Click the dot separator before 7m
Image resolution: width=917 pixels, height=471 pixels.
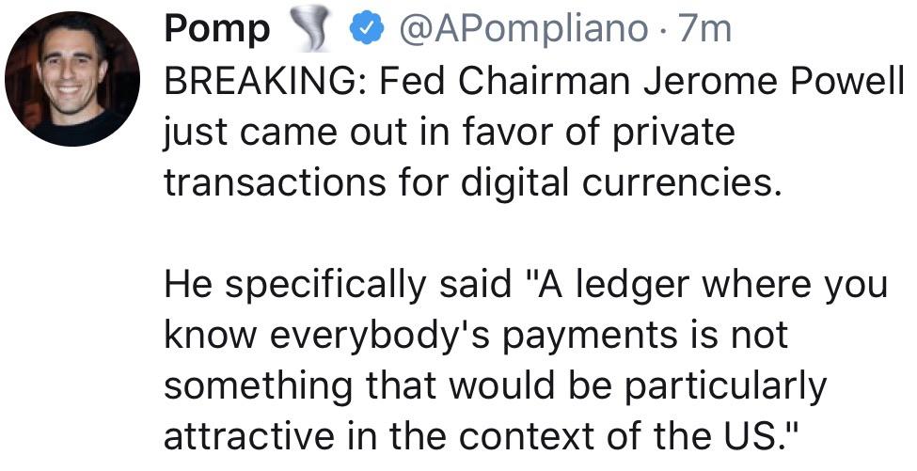(x=661, y=30)
